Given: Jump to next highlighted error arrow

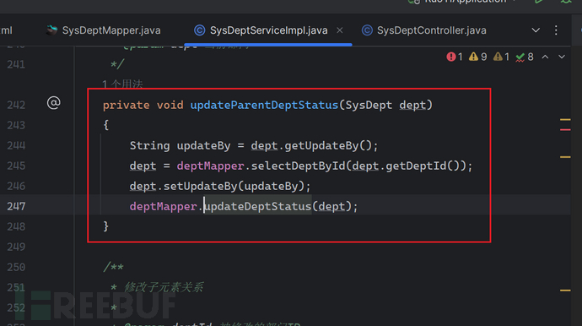Looking at the screenshot, I should tap(562, 57).
